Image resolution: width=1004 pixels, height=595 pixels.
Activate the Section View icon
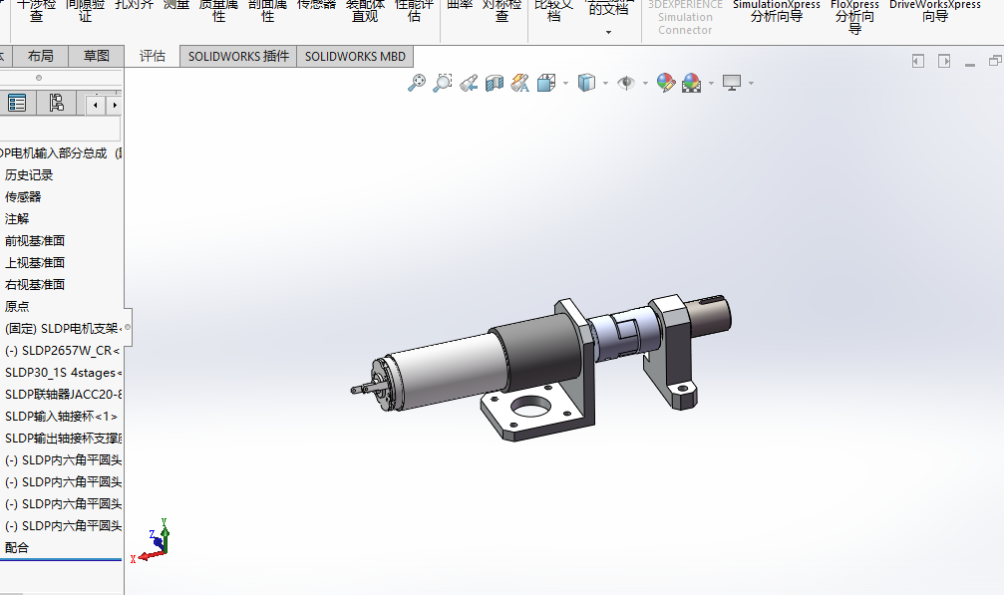(x=495, y=83)
